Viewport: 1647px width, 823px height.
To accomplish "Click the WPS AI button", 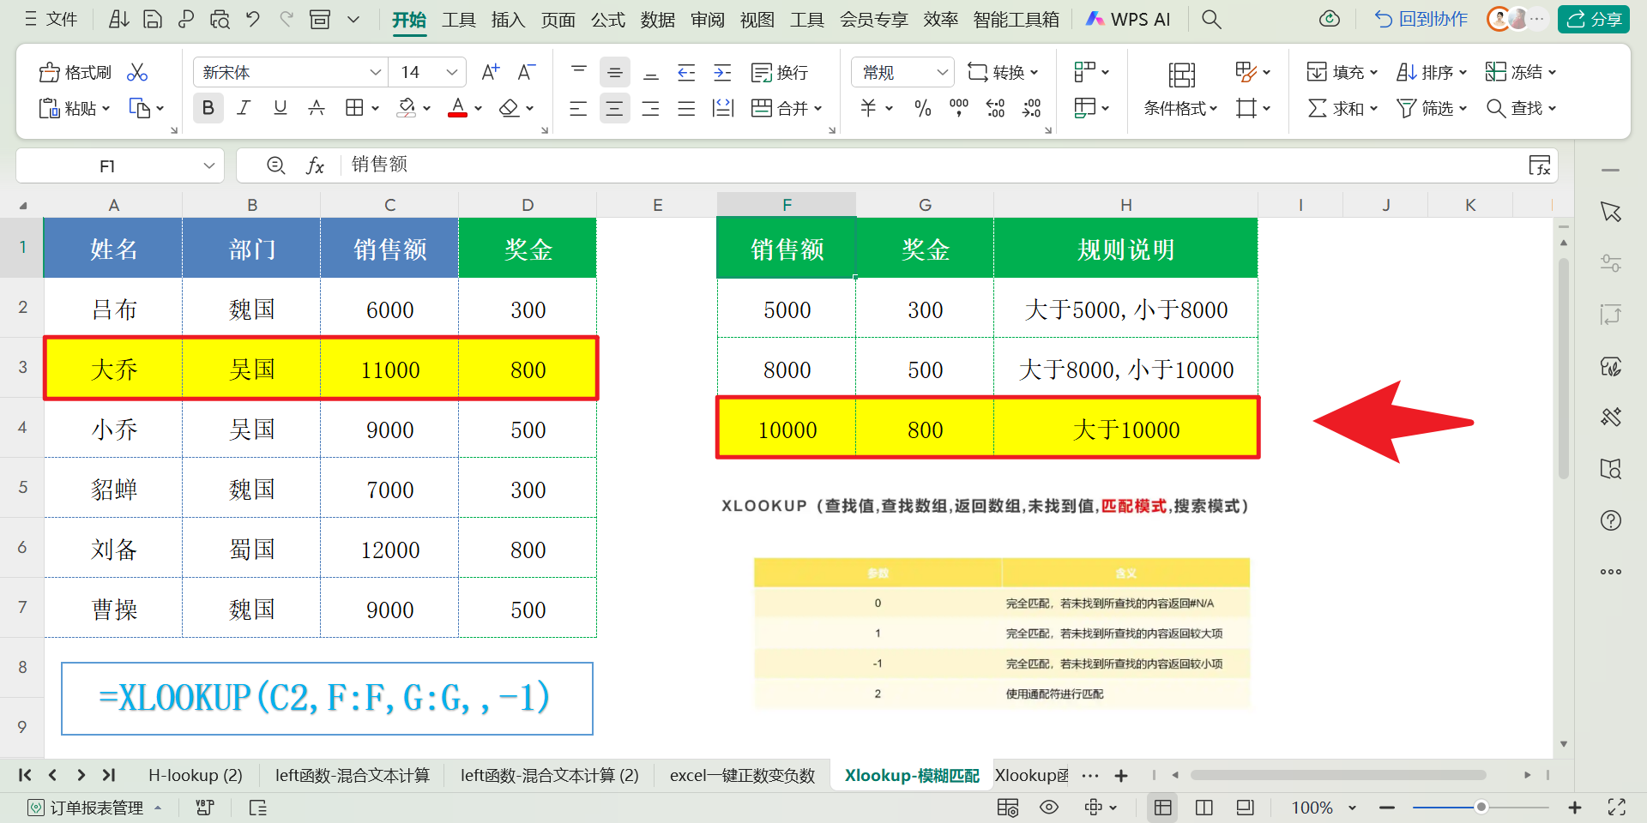I will coord(1128,19).
